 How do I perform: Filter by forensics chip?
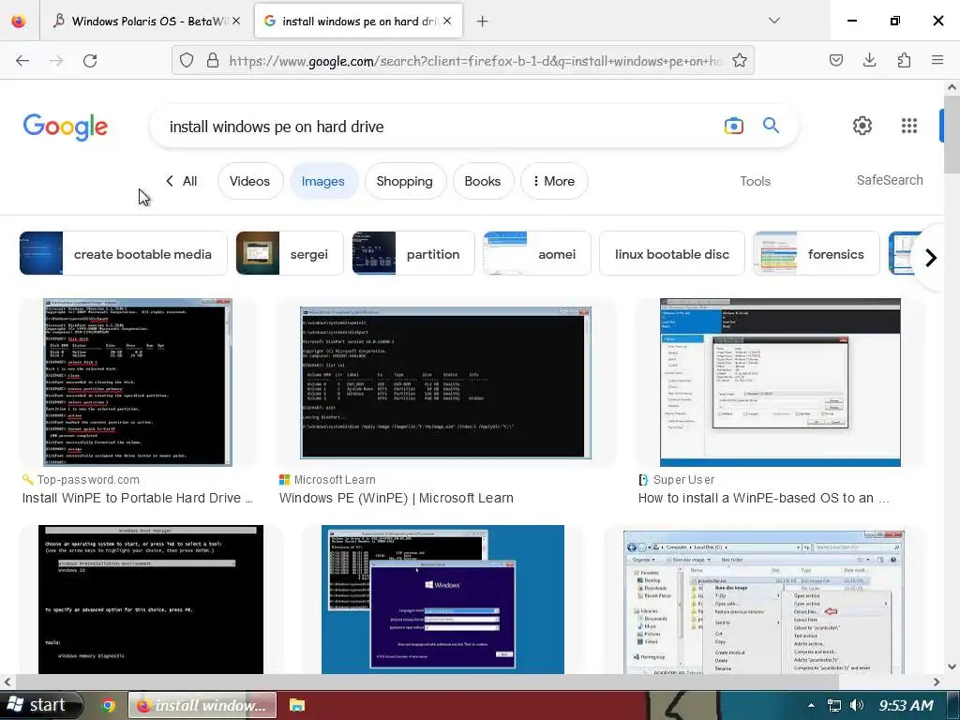[817, 253]
